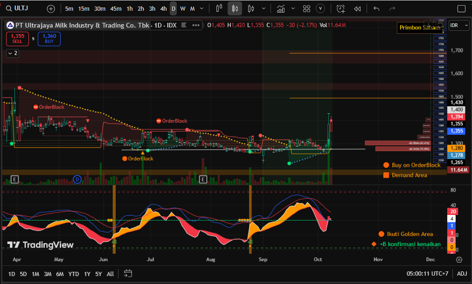Click the create alert clock icon
The image size is (472, 284).
(x=341, y=8)
